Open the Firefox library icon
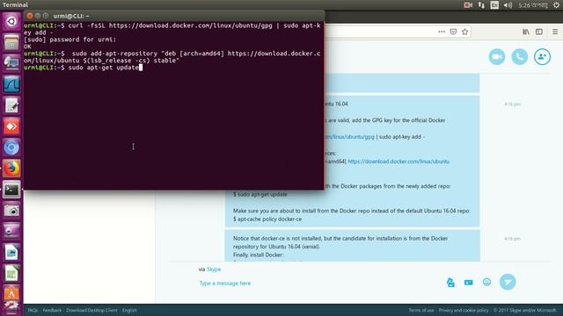 [526, 32]
